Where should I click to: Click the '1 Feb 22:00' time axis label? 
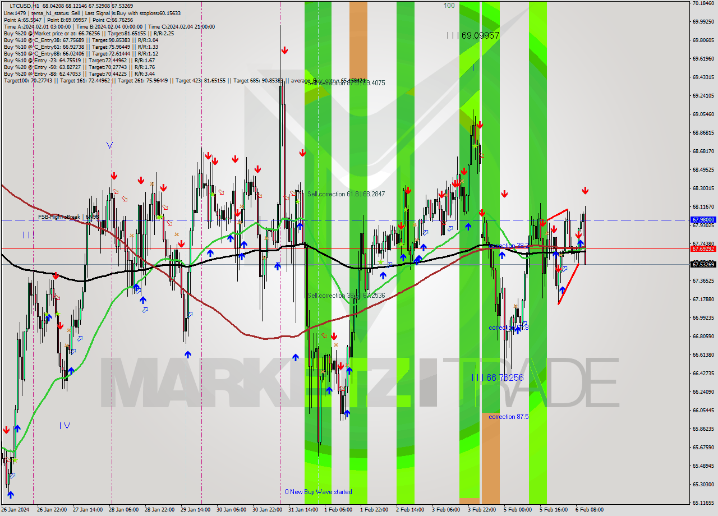tap(374, 510)
